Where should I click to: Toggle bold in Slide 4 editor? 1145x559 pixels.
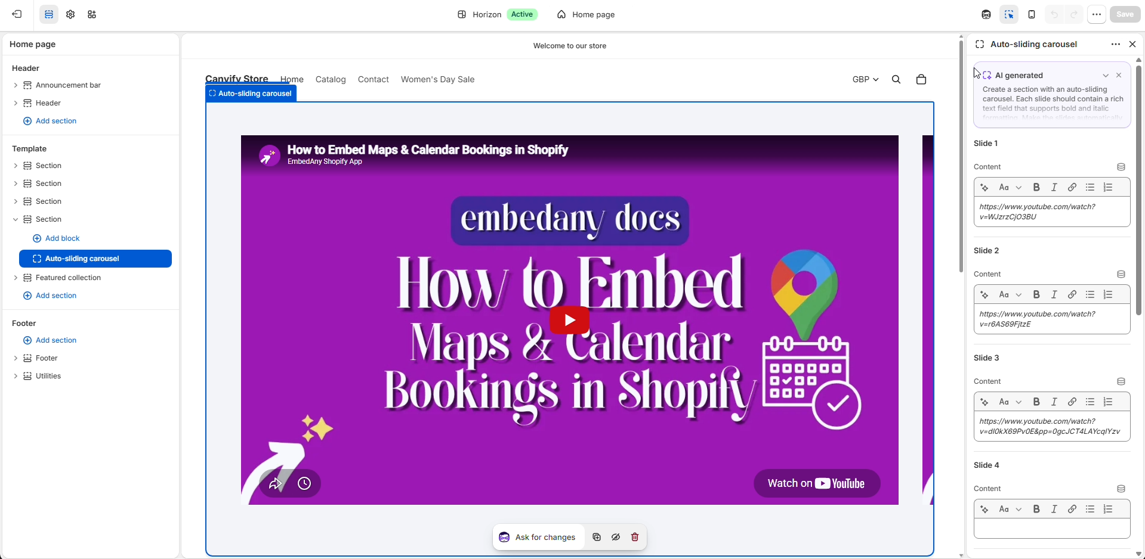click(1036, 509)
